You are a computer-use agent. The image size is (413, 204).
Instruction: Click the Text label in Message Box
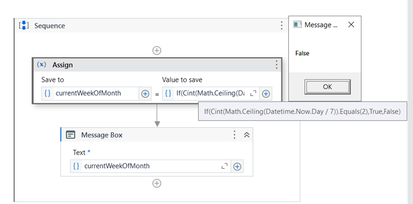point(79,153)
